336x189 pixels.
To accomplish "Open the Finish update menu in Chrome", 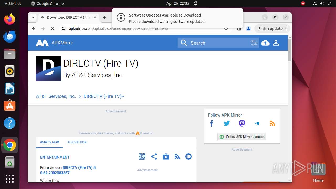I will [272, 29].
